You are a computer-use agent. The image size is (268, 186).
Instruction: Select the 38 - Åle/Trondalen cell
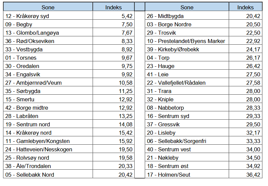tap(48, 166)
